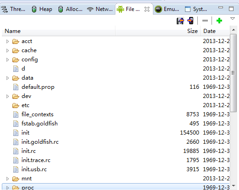
Task: Select the default.prop file icon
Action: tap(16, 87)
